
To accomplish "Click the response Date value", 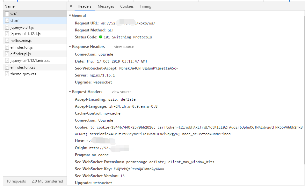I will coord(117,62).
